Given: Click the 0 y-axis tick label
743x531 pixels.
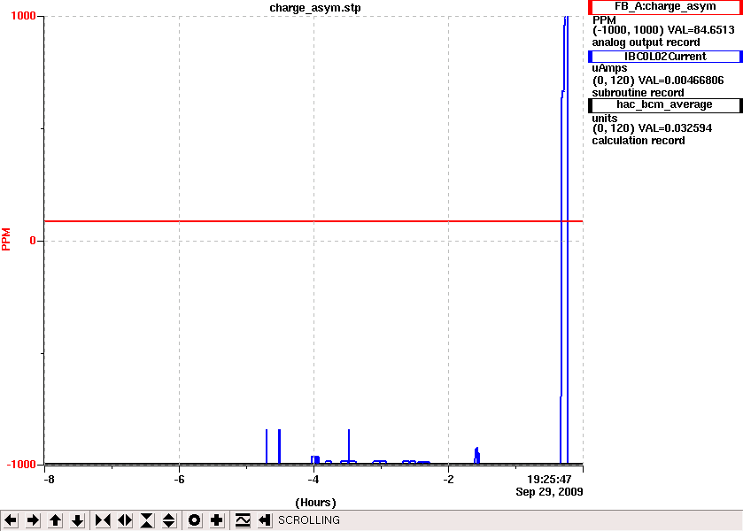Looking at the screenshot, I should (x=33, y=241).
